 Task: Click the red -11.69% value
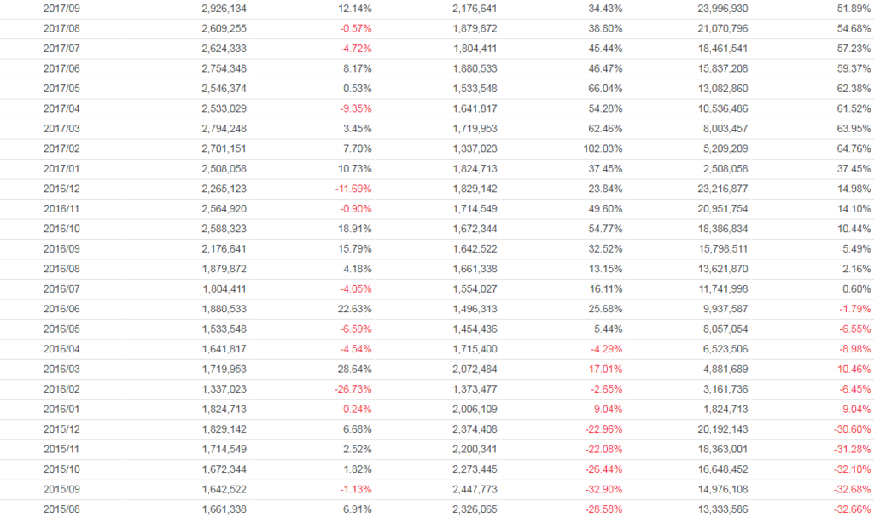(352, 189)
